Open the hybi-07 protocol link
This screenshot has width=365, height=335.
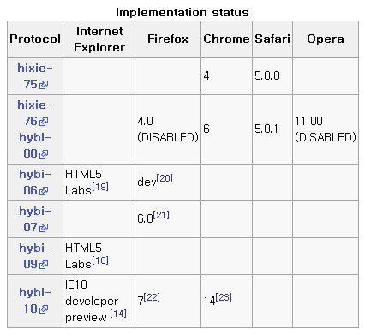(x=35, y=219)
